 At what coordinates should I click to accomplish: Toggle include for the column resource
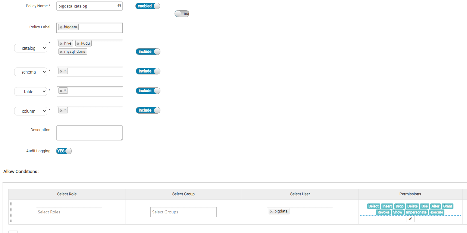[x=148, y=110]
